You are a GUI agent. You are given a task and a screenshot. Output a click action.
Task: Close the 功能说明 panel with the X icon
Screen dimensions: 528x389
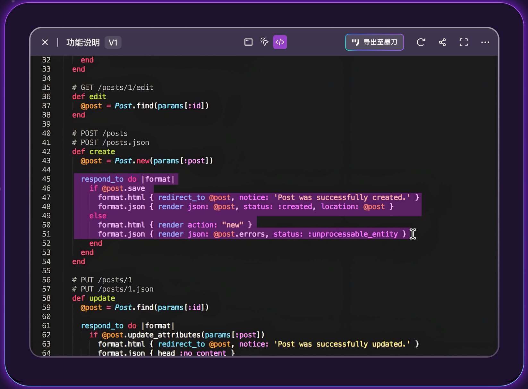[45, 42]
